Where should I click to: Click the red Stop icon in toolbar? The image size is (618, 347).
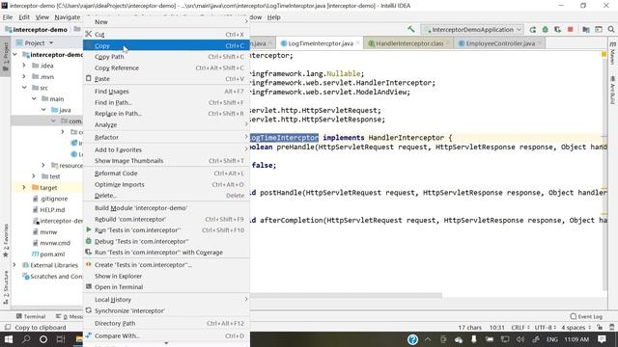coord(570,30)
